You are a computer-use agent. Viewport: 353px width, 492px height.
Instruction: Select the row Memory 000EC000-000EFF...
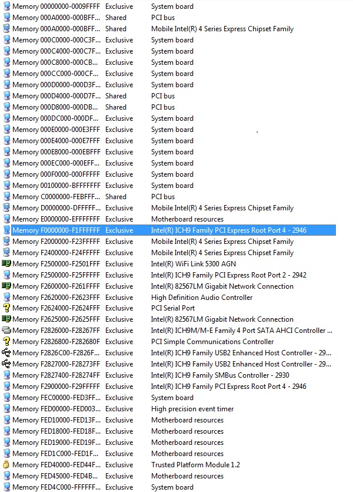169,163
